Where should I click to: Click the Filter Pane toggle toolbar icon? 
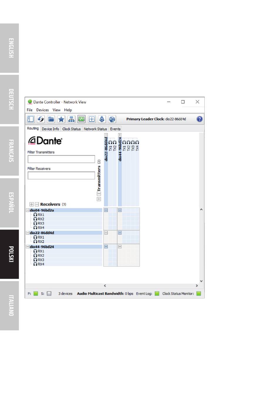click(x=31, y=119)
